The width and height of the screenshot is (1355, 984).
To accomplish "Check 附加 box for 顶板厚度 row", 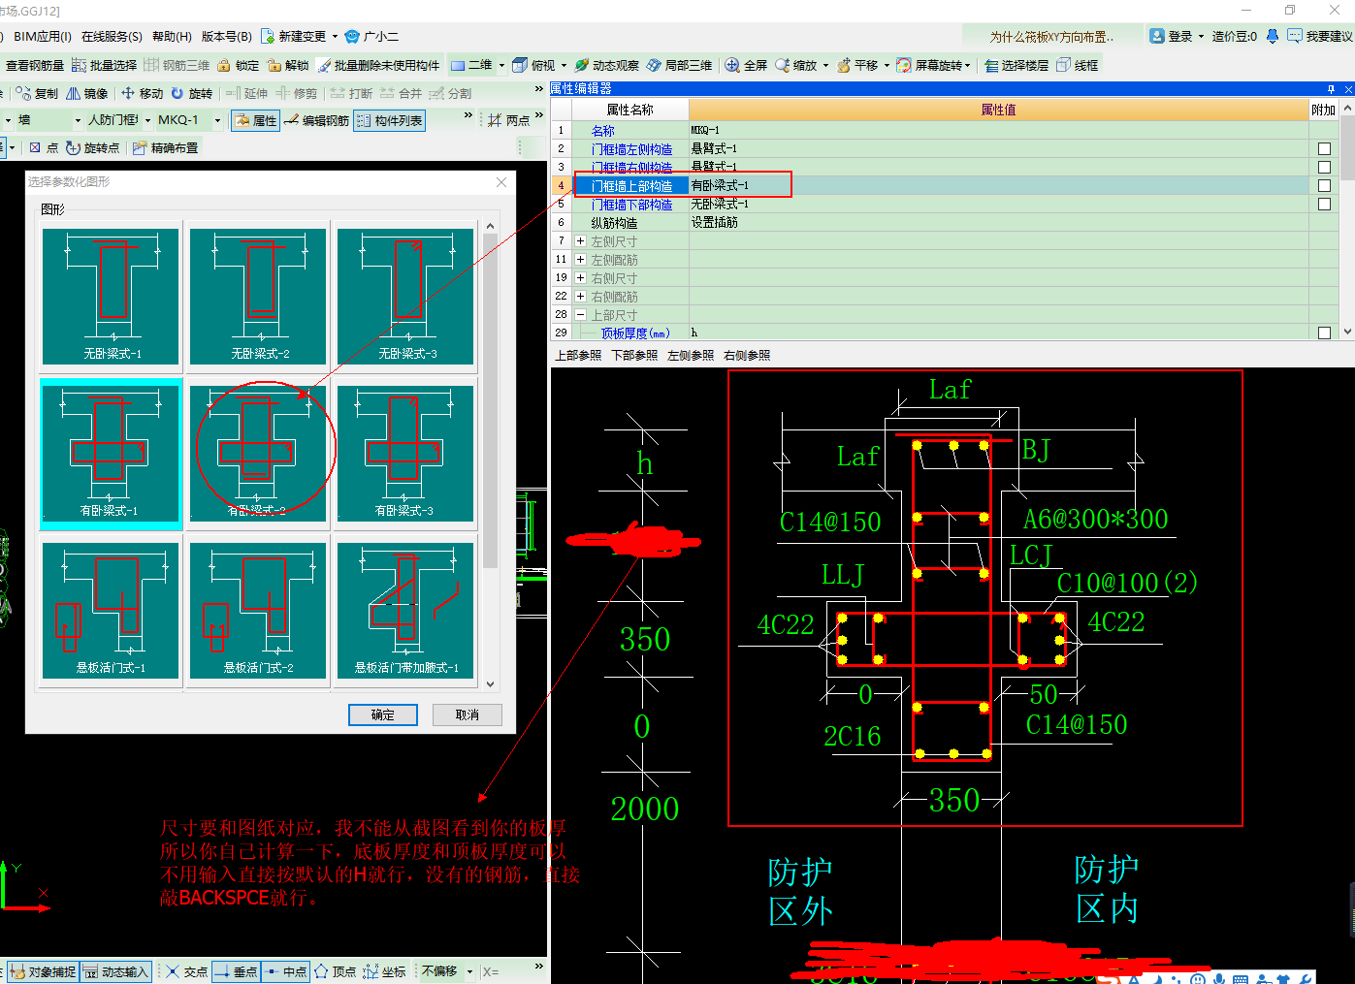I will [x=1324, y=333].
